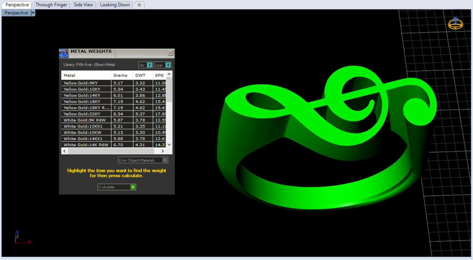Select the White Gold:10KX1 row

(x=114, y=126)
